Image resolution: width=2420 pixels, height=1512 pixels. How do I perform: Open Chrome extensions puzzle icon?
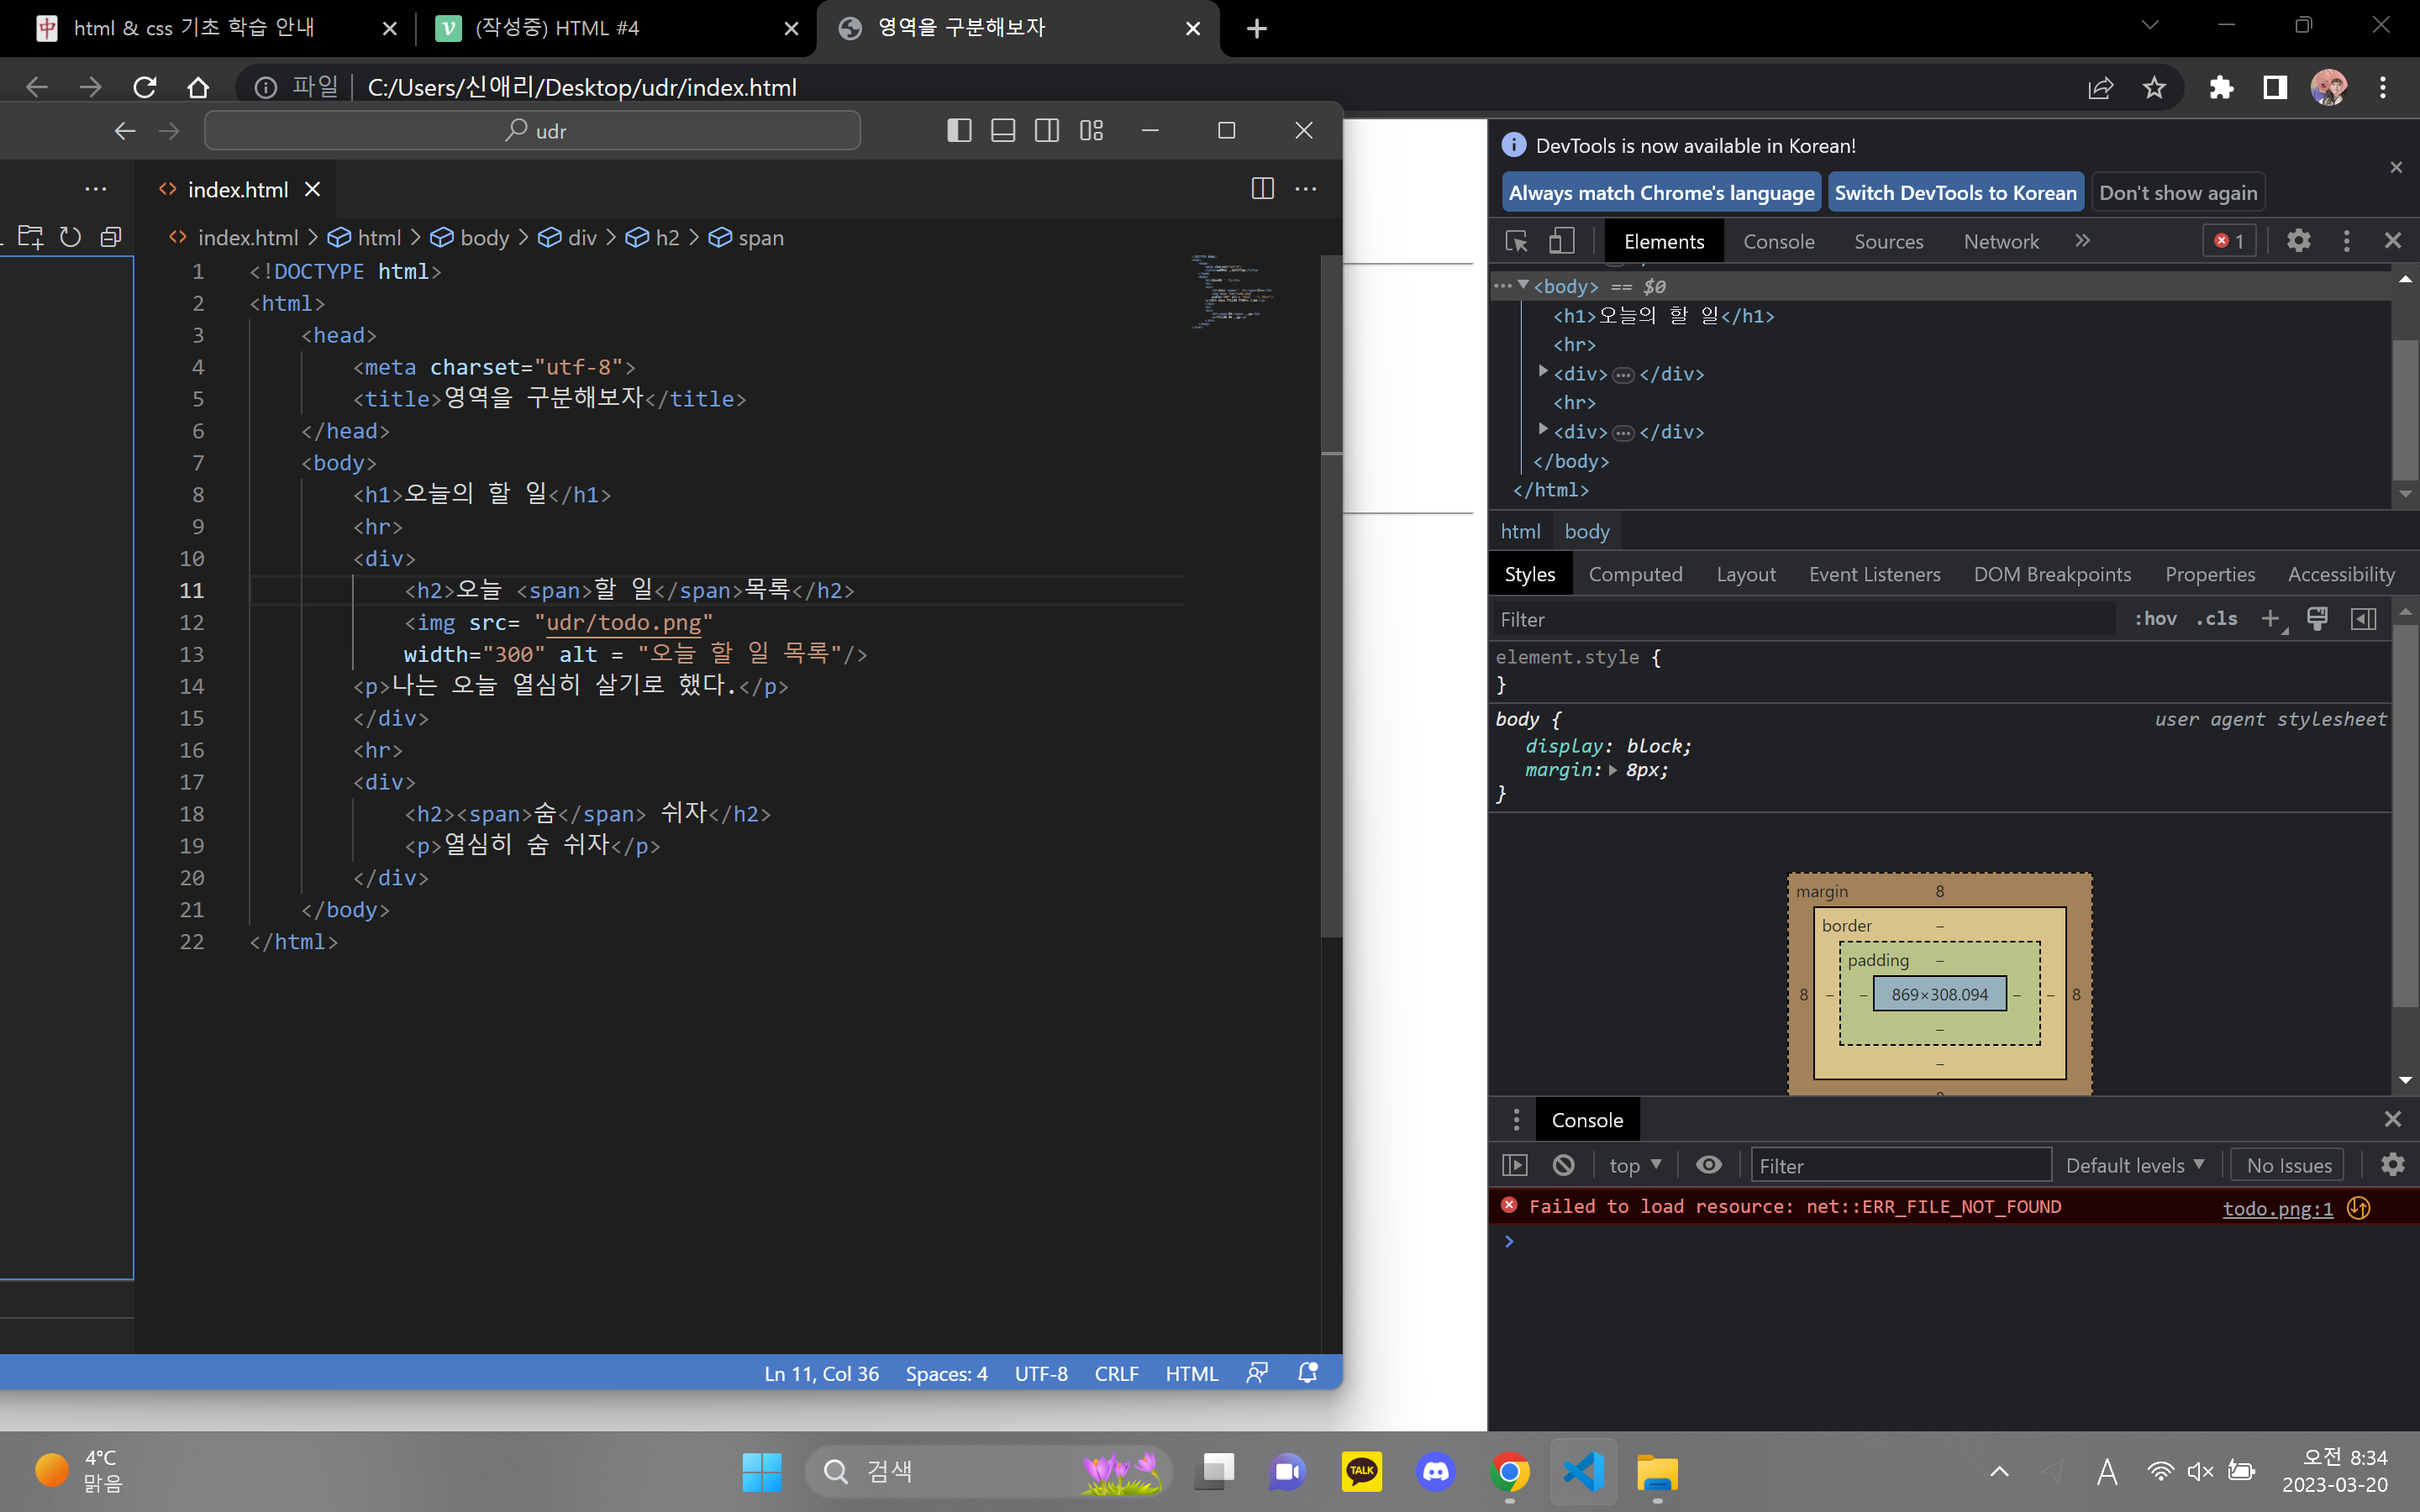click(x=2221, y=88)
